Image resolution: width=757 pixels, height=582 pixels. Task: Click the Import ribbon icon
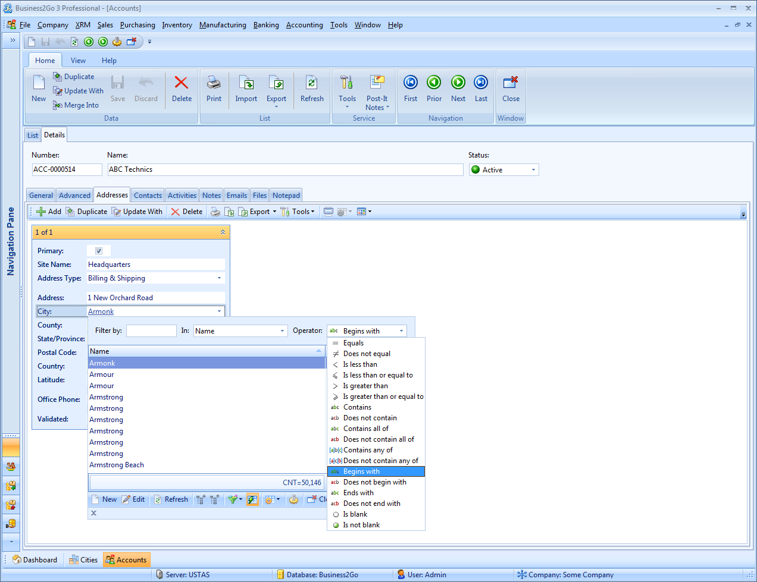point(246,83)
